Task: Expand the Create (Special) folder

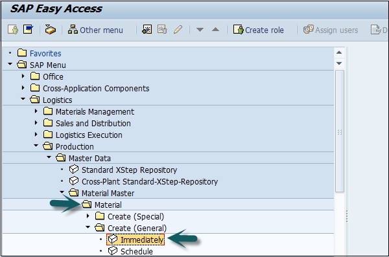Action: click(88, 216)
